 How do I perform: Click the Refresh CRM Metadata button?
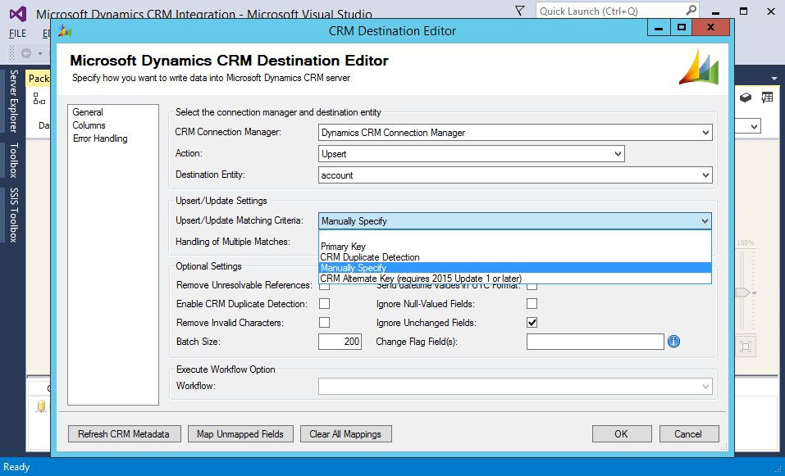point(124,434)
